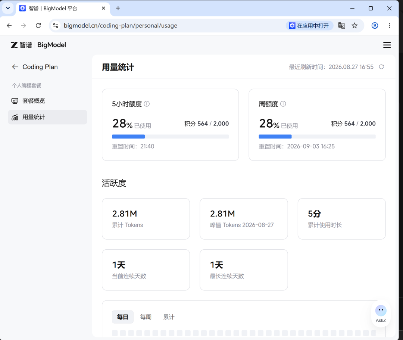The height and width of the screenshot is (340, 403).
Task: Go back with Coding Plan arrow
Action: pyautogui.click(x=15, y=67)
